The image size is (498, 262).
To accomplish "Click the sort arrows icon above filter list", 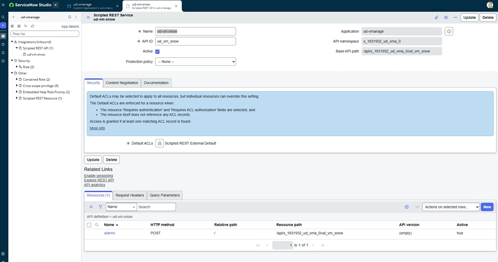I will click(x=26, y=26).
